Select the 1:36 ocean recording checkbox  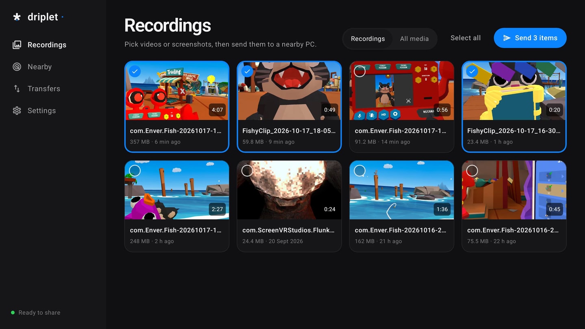360,171
